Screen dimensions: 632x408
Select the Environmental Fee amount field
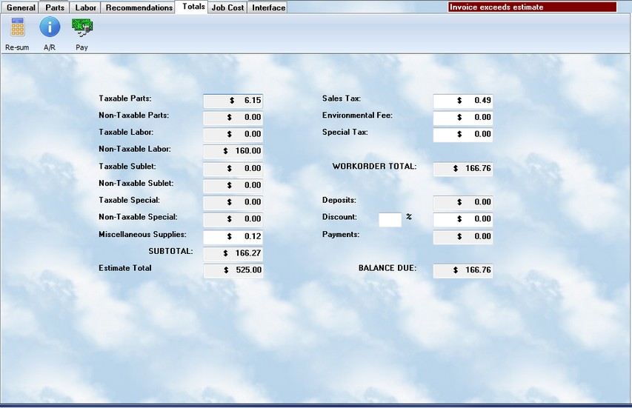tap(462, 118)
